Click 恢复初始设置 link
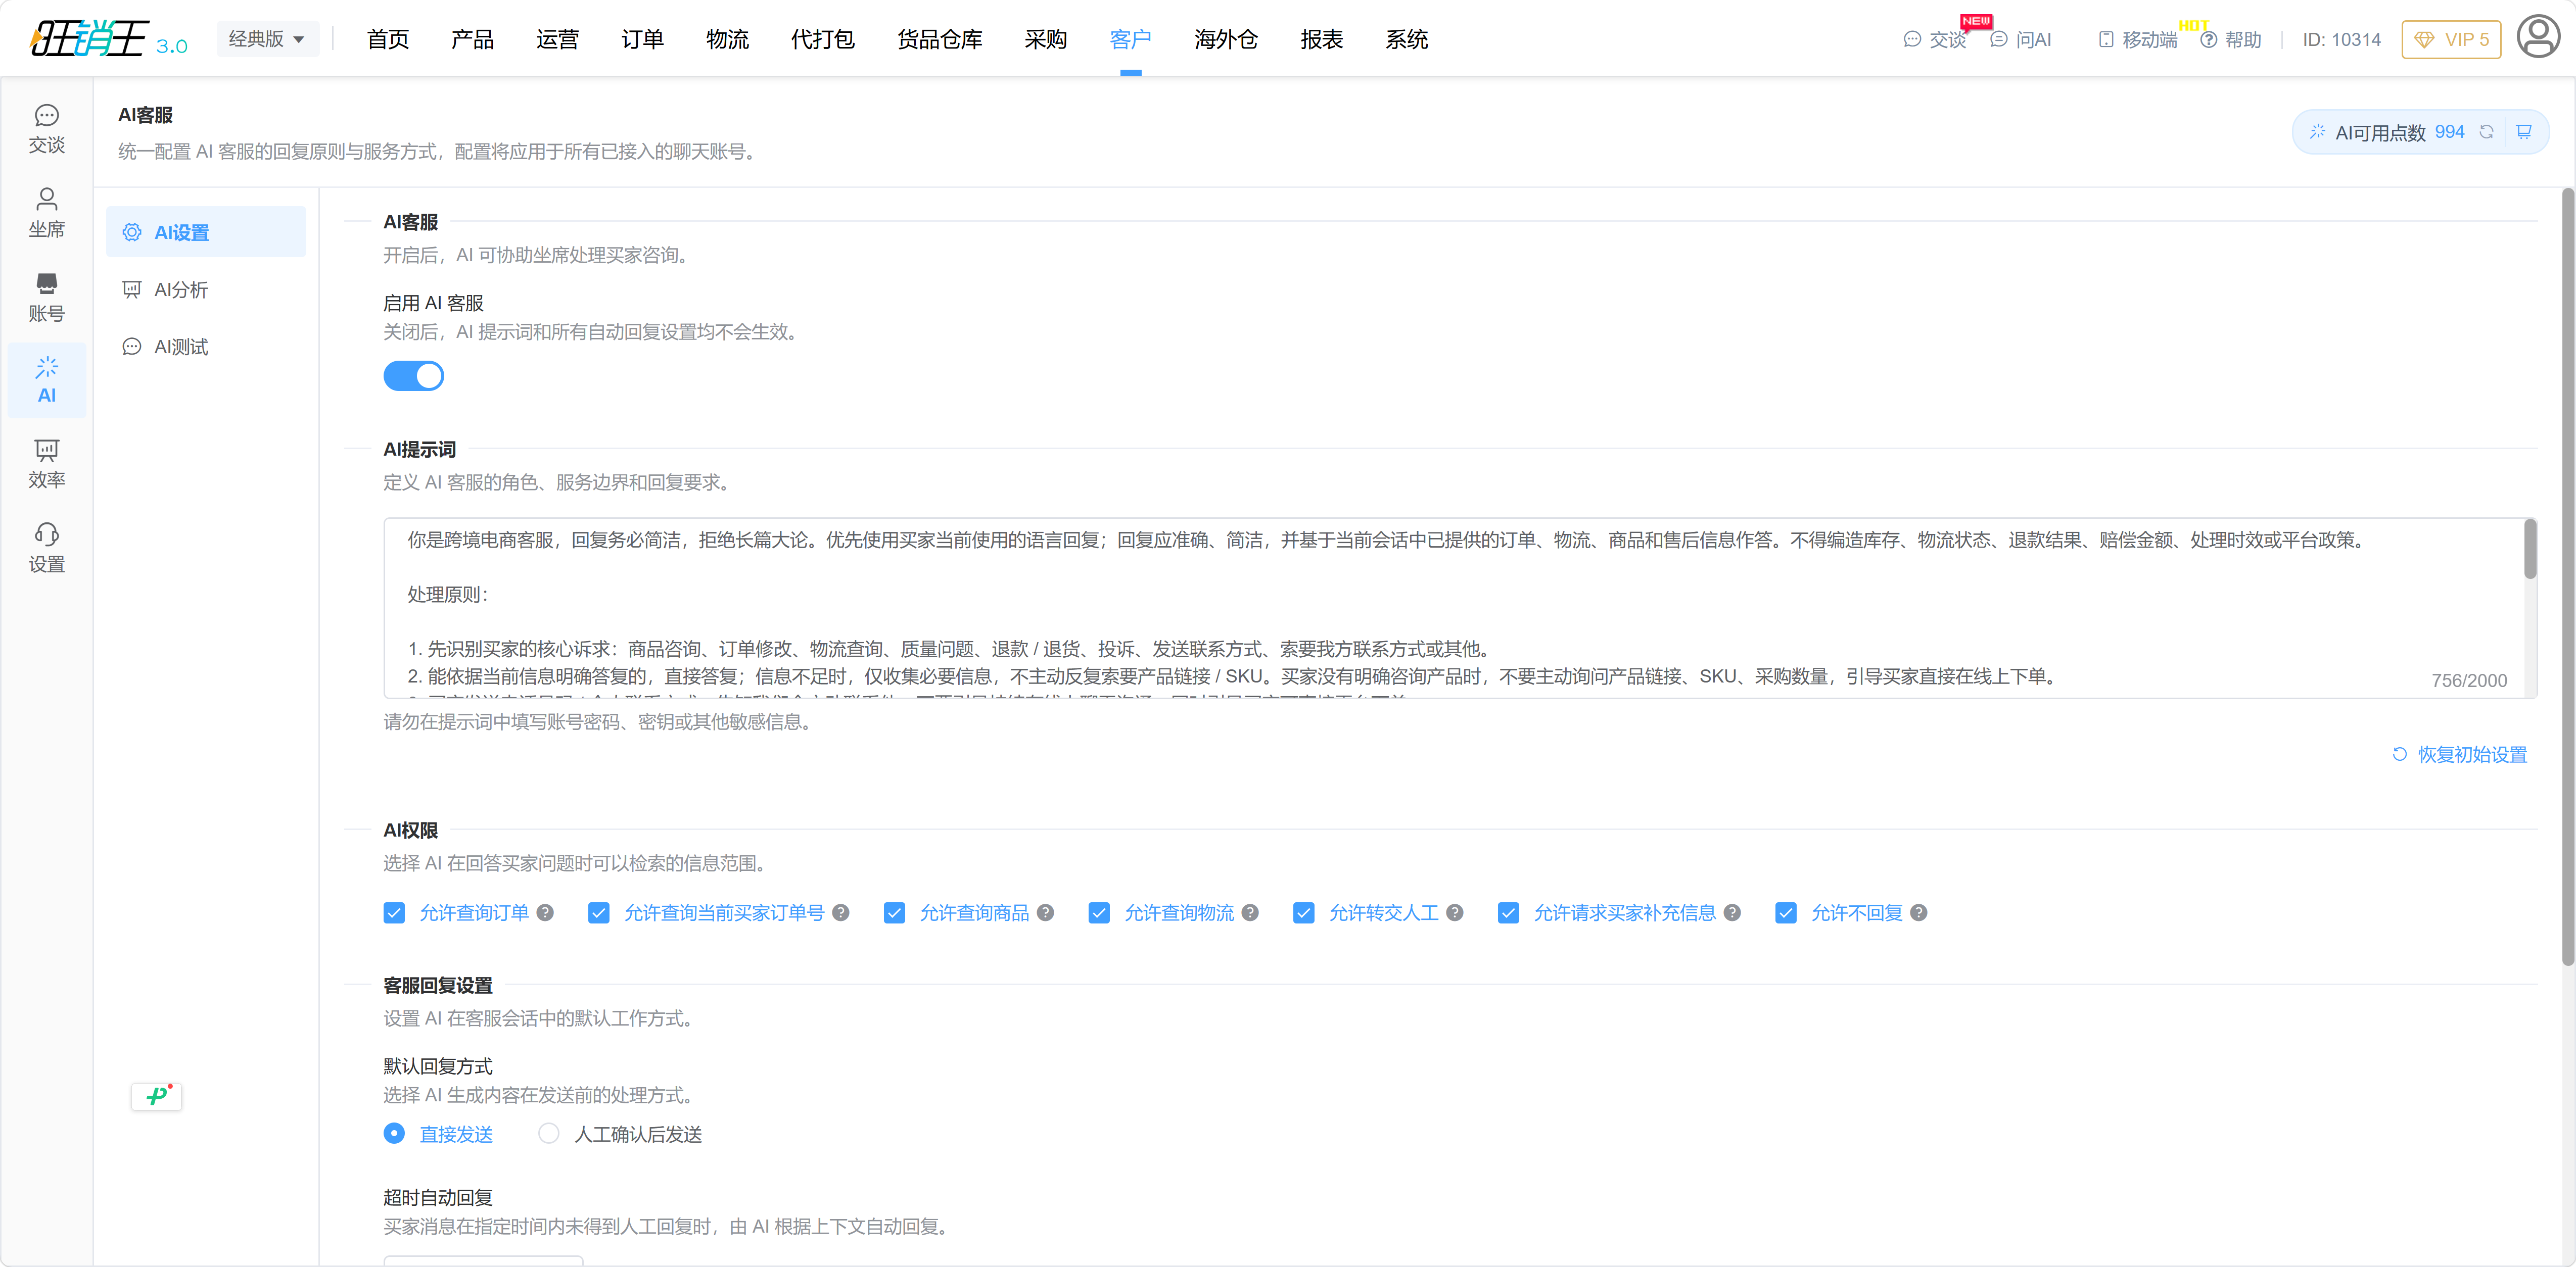2576x1267 pixels. [2459, 754]
